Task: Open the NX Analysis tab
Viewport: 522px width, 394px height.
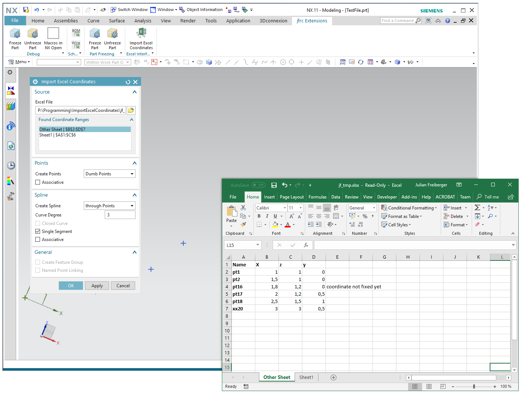Action: [143, 21]
